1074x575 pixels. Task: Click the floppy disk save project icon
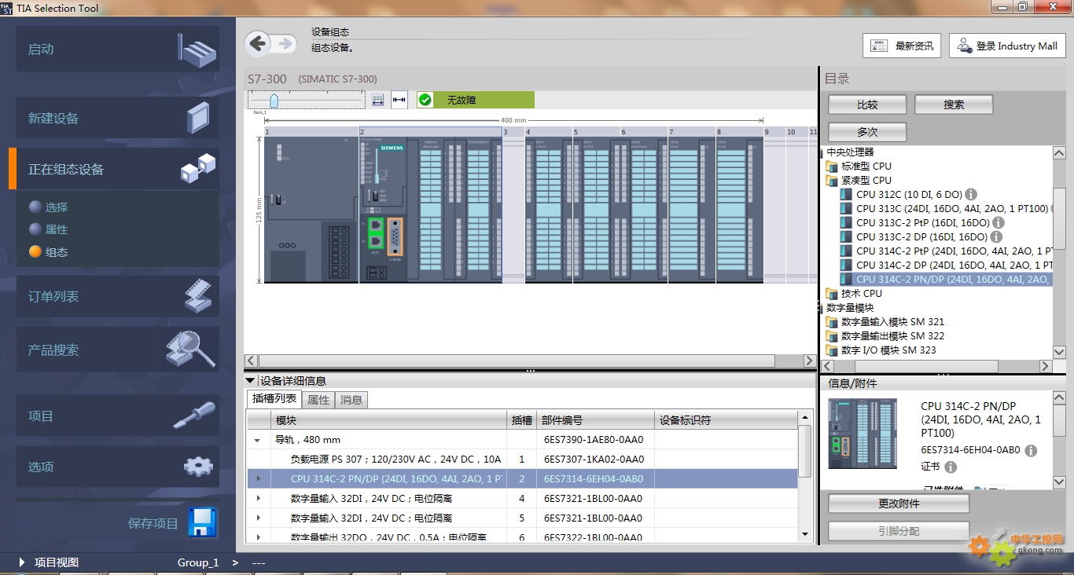203,522
